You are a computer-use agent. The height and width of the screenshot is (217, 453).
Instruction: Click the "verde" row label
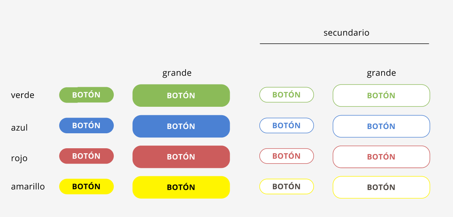pos(23,95)
